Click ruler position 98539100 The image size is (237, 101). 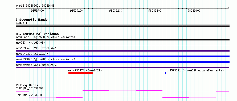tap(77, 11)
